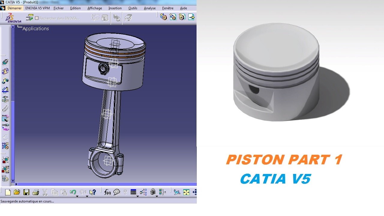Viewport: 384px width, 216px height.
Task: Click the 'Sauvegarde automatique en cours...' status text
Action: coord(27,201)
